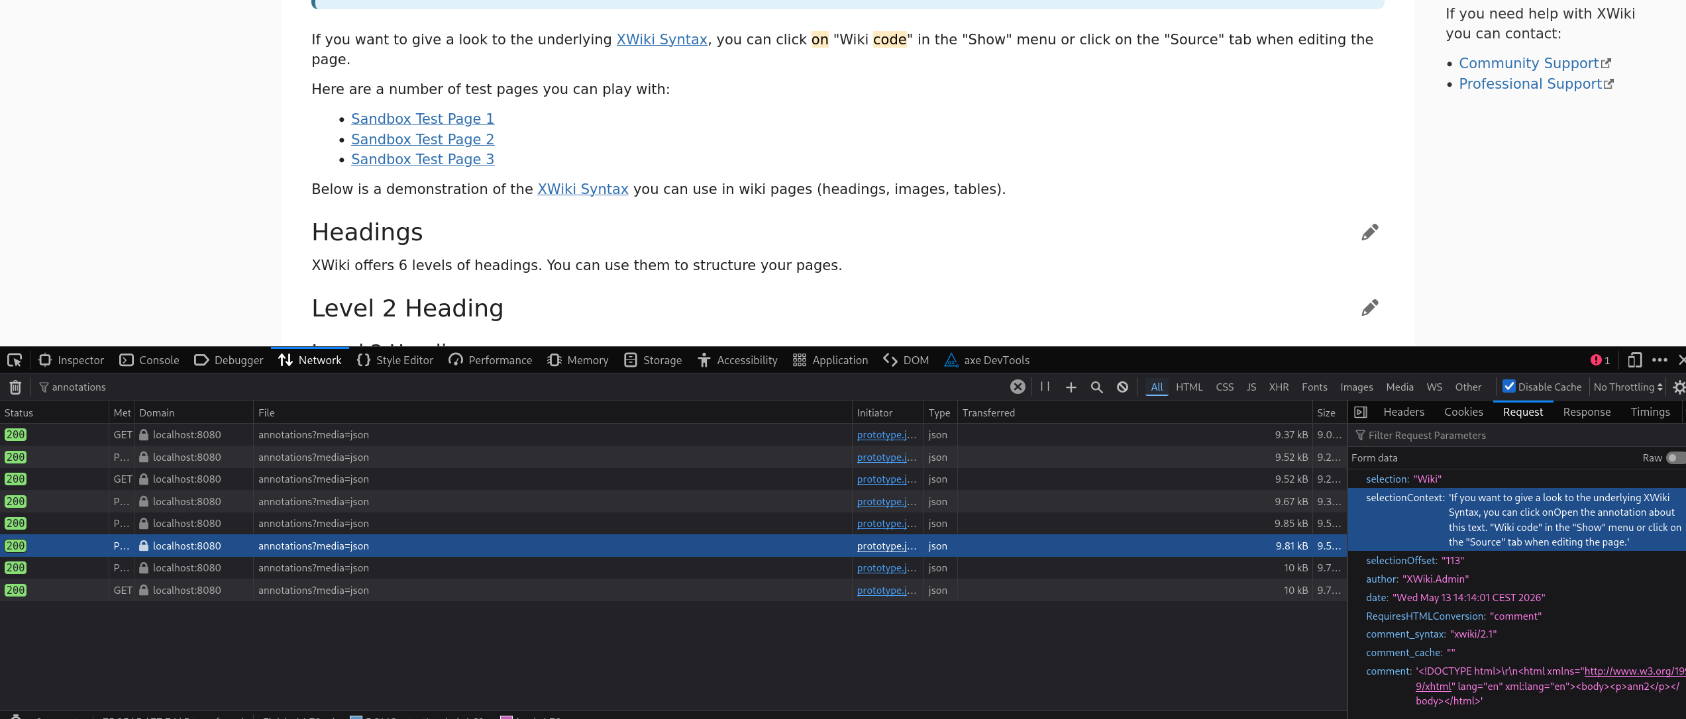Viewport: 1686px width, 719px height.
Task: Filter requests by CSS type
Action: (1224, 387)
